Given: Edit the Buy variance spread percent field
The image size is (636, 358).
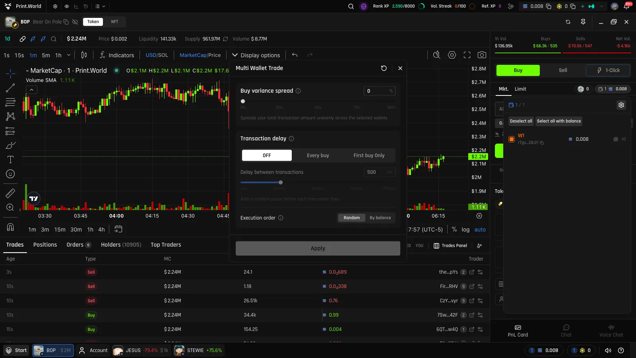Looking at the screenshot, I should click(379, 91).
